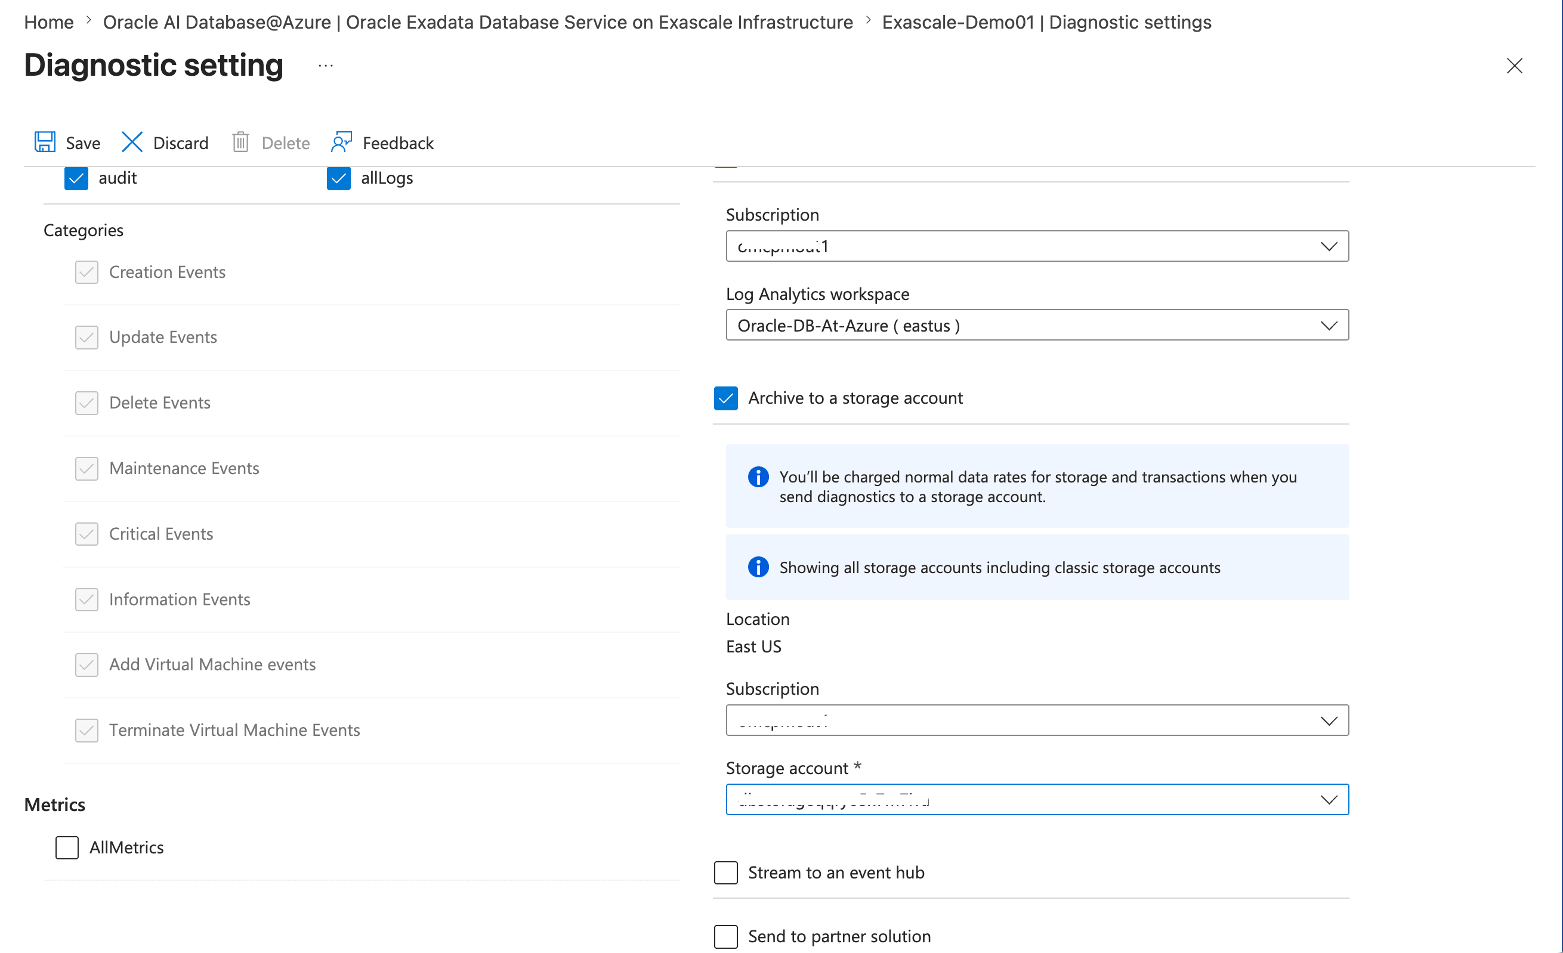The height and width of the screenshot is (953, 1563).
Task: Enable Send to partner solution
Action: pos(725,936)
